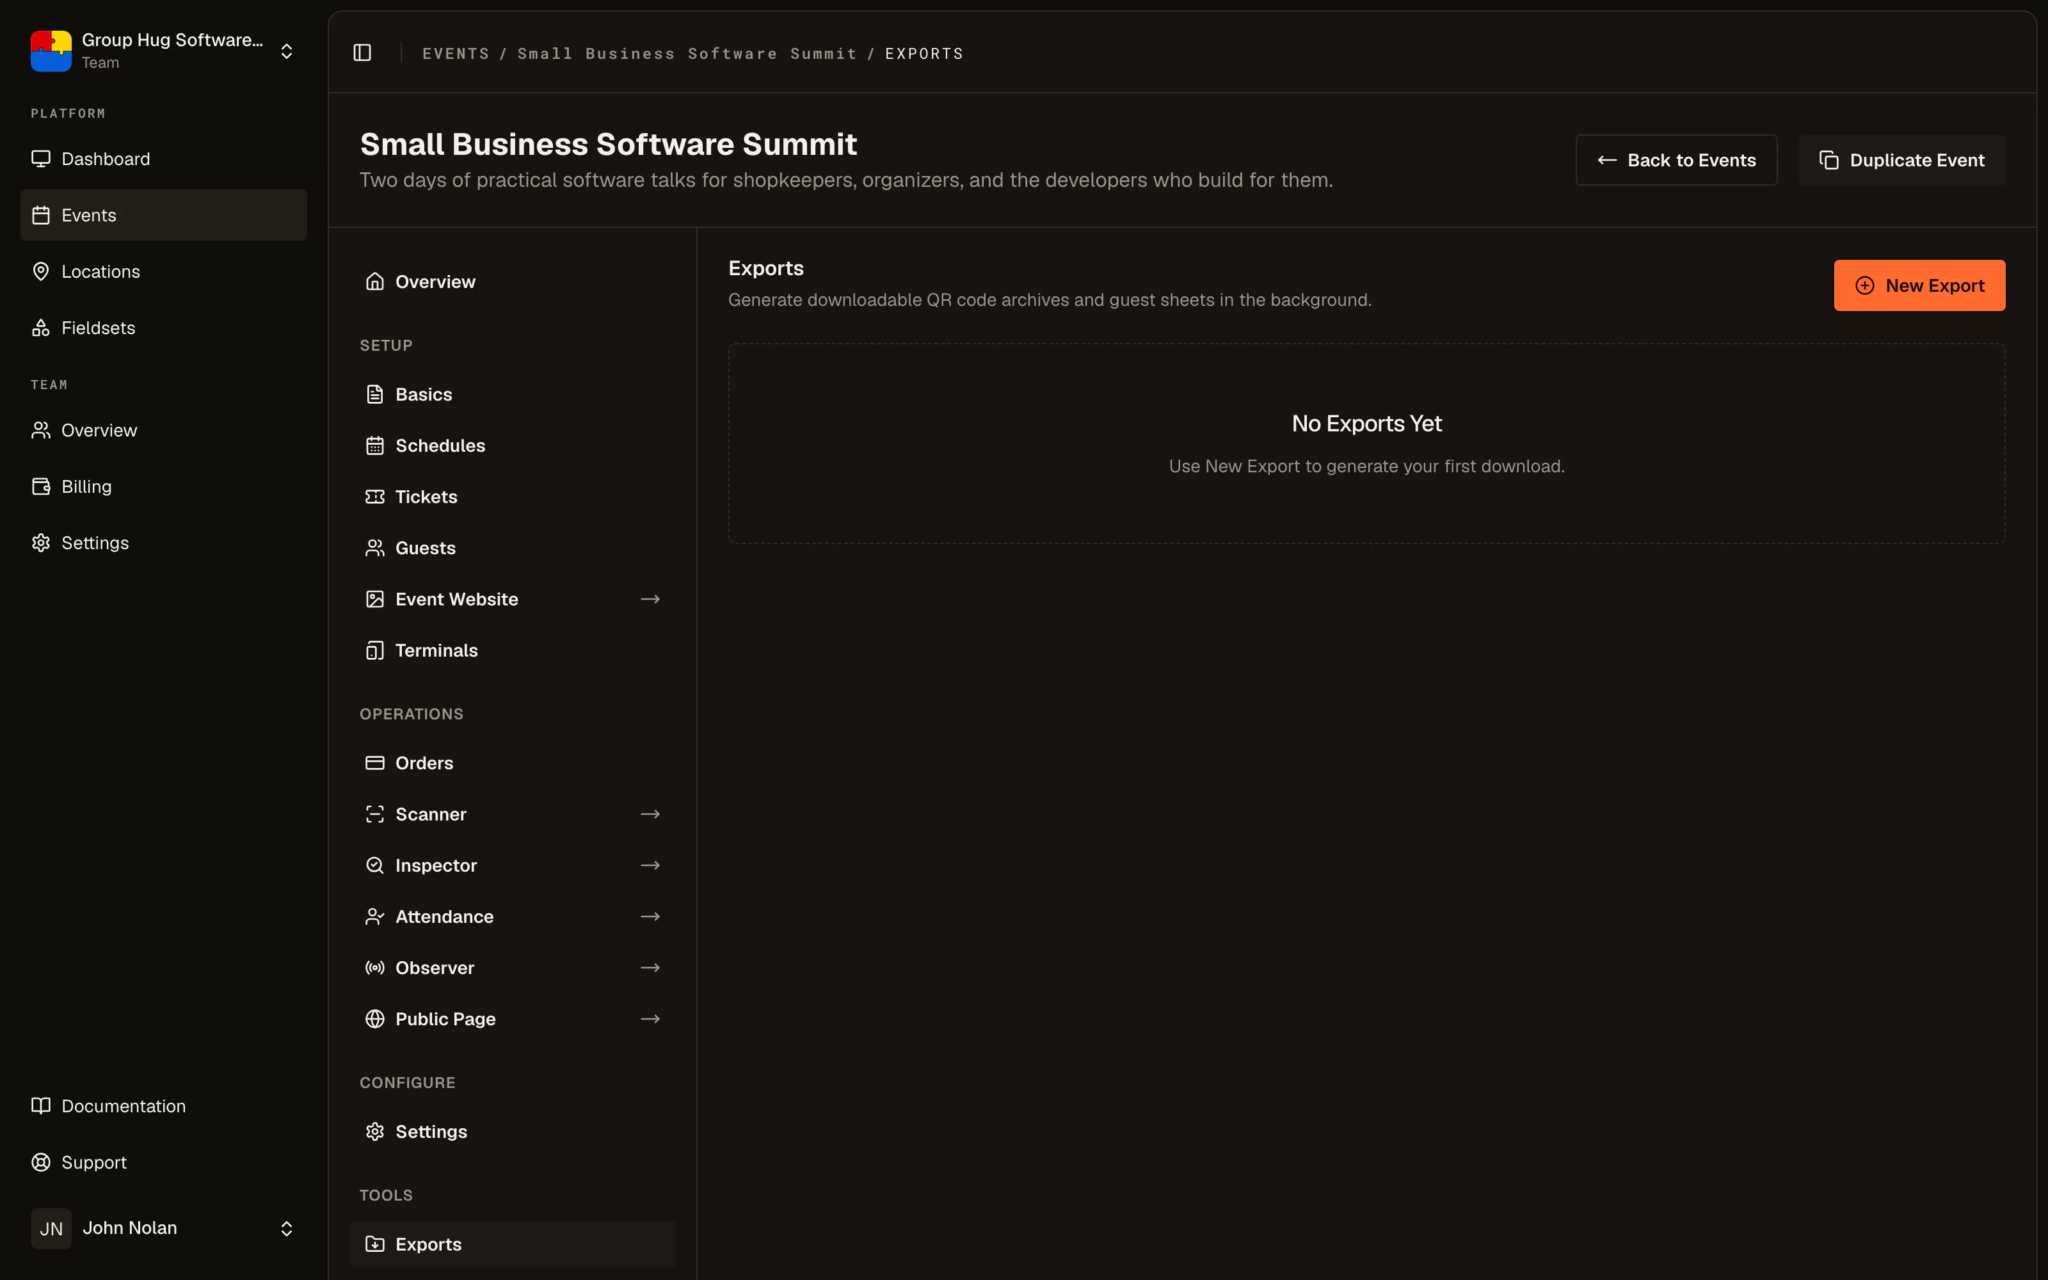2048x1280 pixels.
Task: Click the Billing wallet icon
Action: [x=40, y=486]
